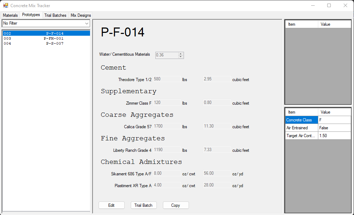
Task: Click the Sikament 686 oz/cwt field
Action: point(166,173)
